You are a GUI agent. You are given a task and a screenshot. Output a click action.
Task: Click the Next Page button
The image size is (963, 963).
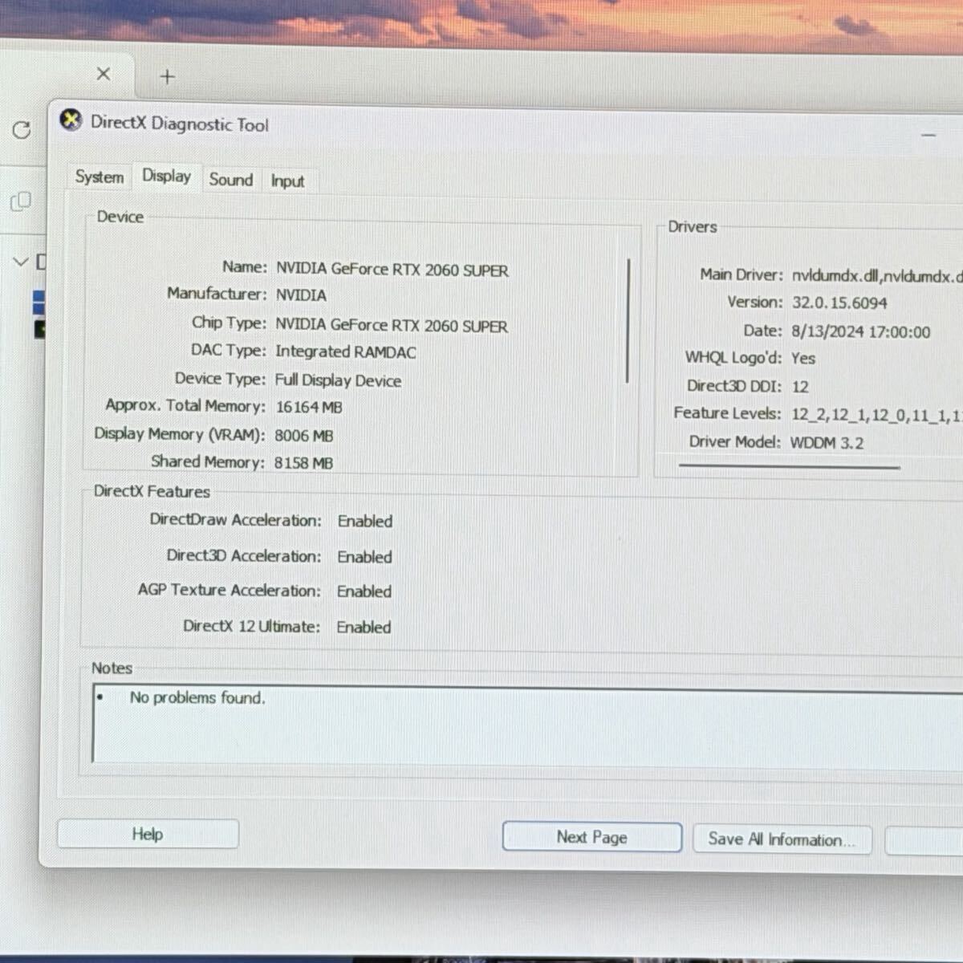coord(591,837)
